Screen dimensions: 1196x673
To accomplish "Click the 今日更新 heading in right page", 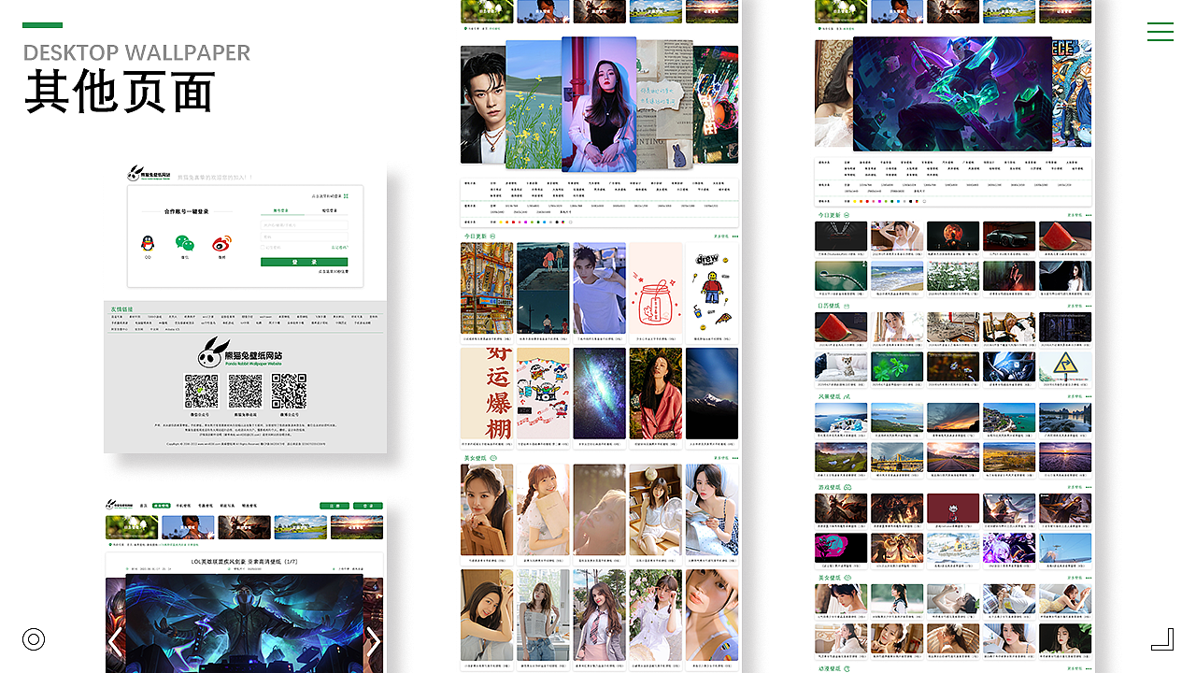I will pyautogui.click(x=829, y=215).
